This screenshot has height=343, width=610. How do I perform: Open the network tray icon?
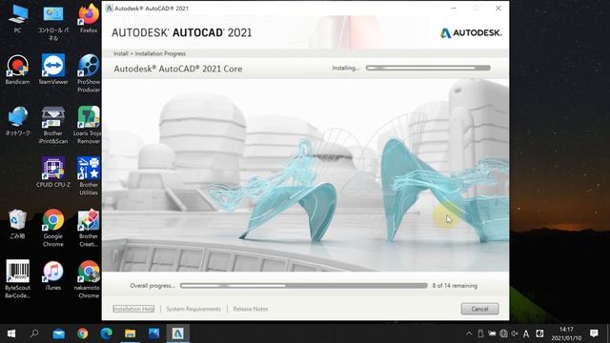(503, 333)
